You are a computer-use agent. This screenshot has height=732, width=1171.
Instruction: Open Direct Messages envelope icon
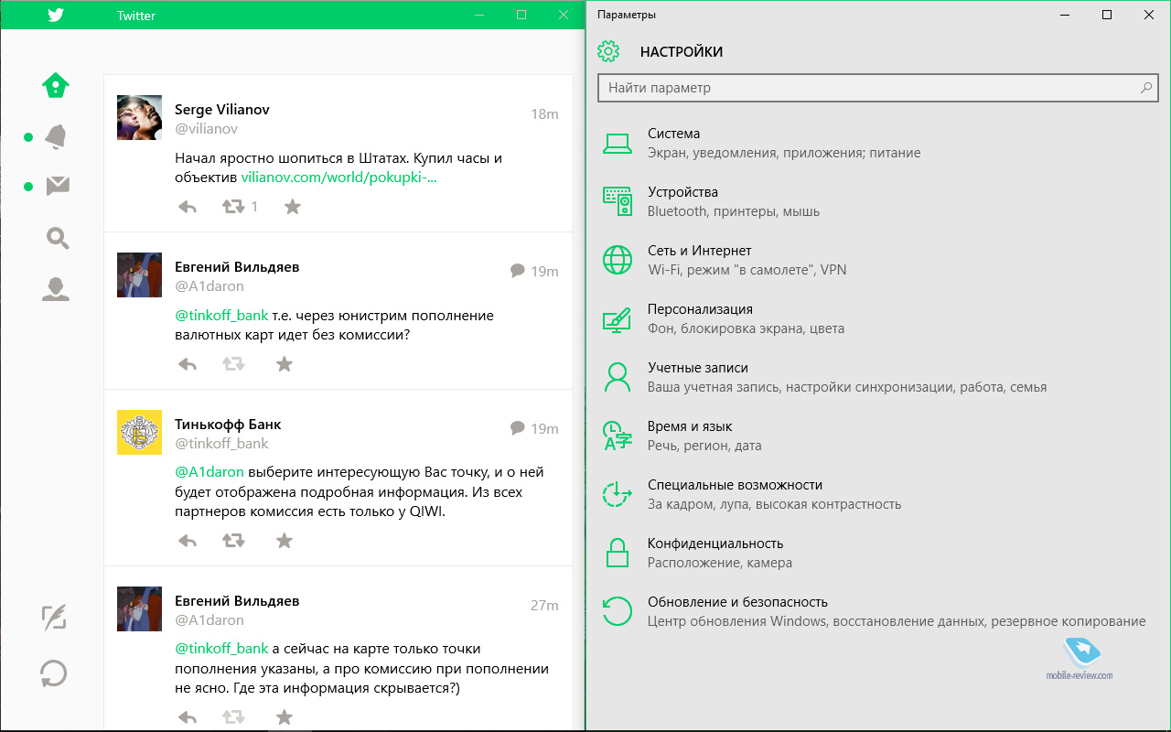click(x=57, y=186)
